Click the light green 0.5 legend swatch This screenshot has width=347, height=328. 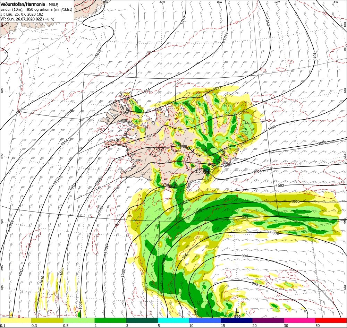pos(79,320)
